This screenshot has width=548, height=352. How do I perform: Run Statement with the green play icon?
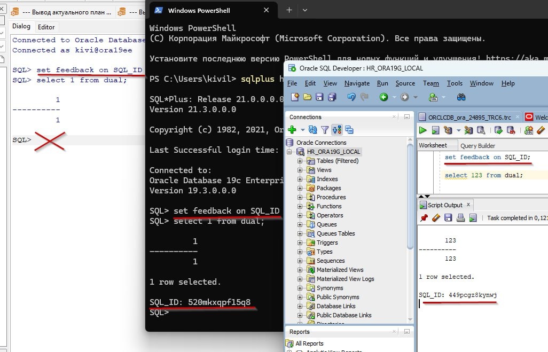(x=423, y=130)
